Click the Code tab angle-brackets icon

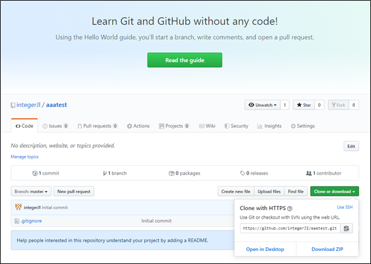18,126
